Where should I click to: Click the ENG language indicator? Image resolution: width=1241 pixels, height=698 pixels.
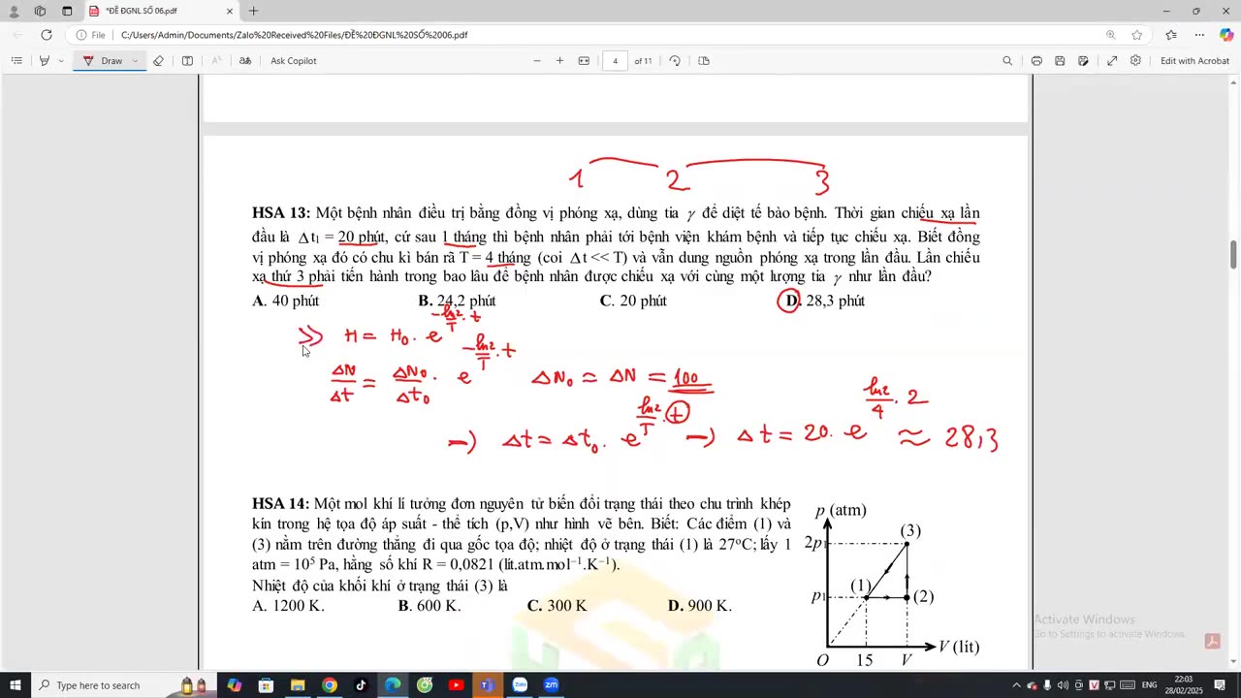[1149, 685]
